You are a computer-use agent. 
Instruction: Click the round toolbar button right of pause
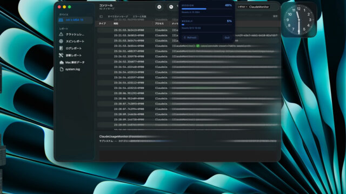click(x=171, y=7)
